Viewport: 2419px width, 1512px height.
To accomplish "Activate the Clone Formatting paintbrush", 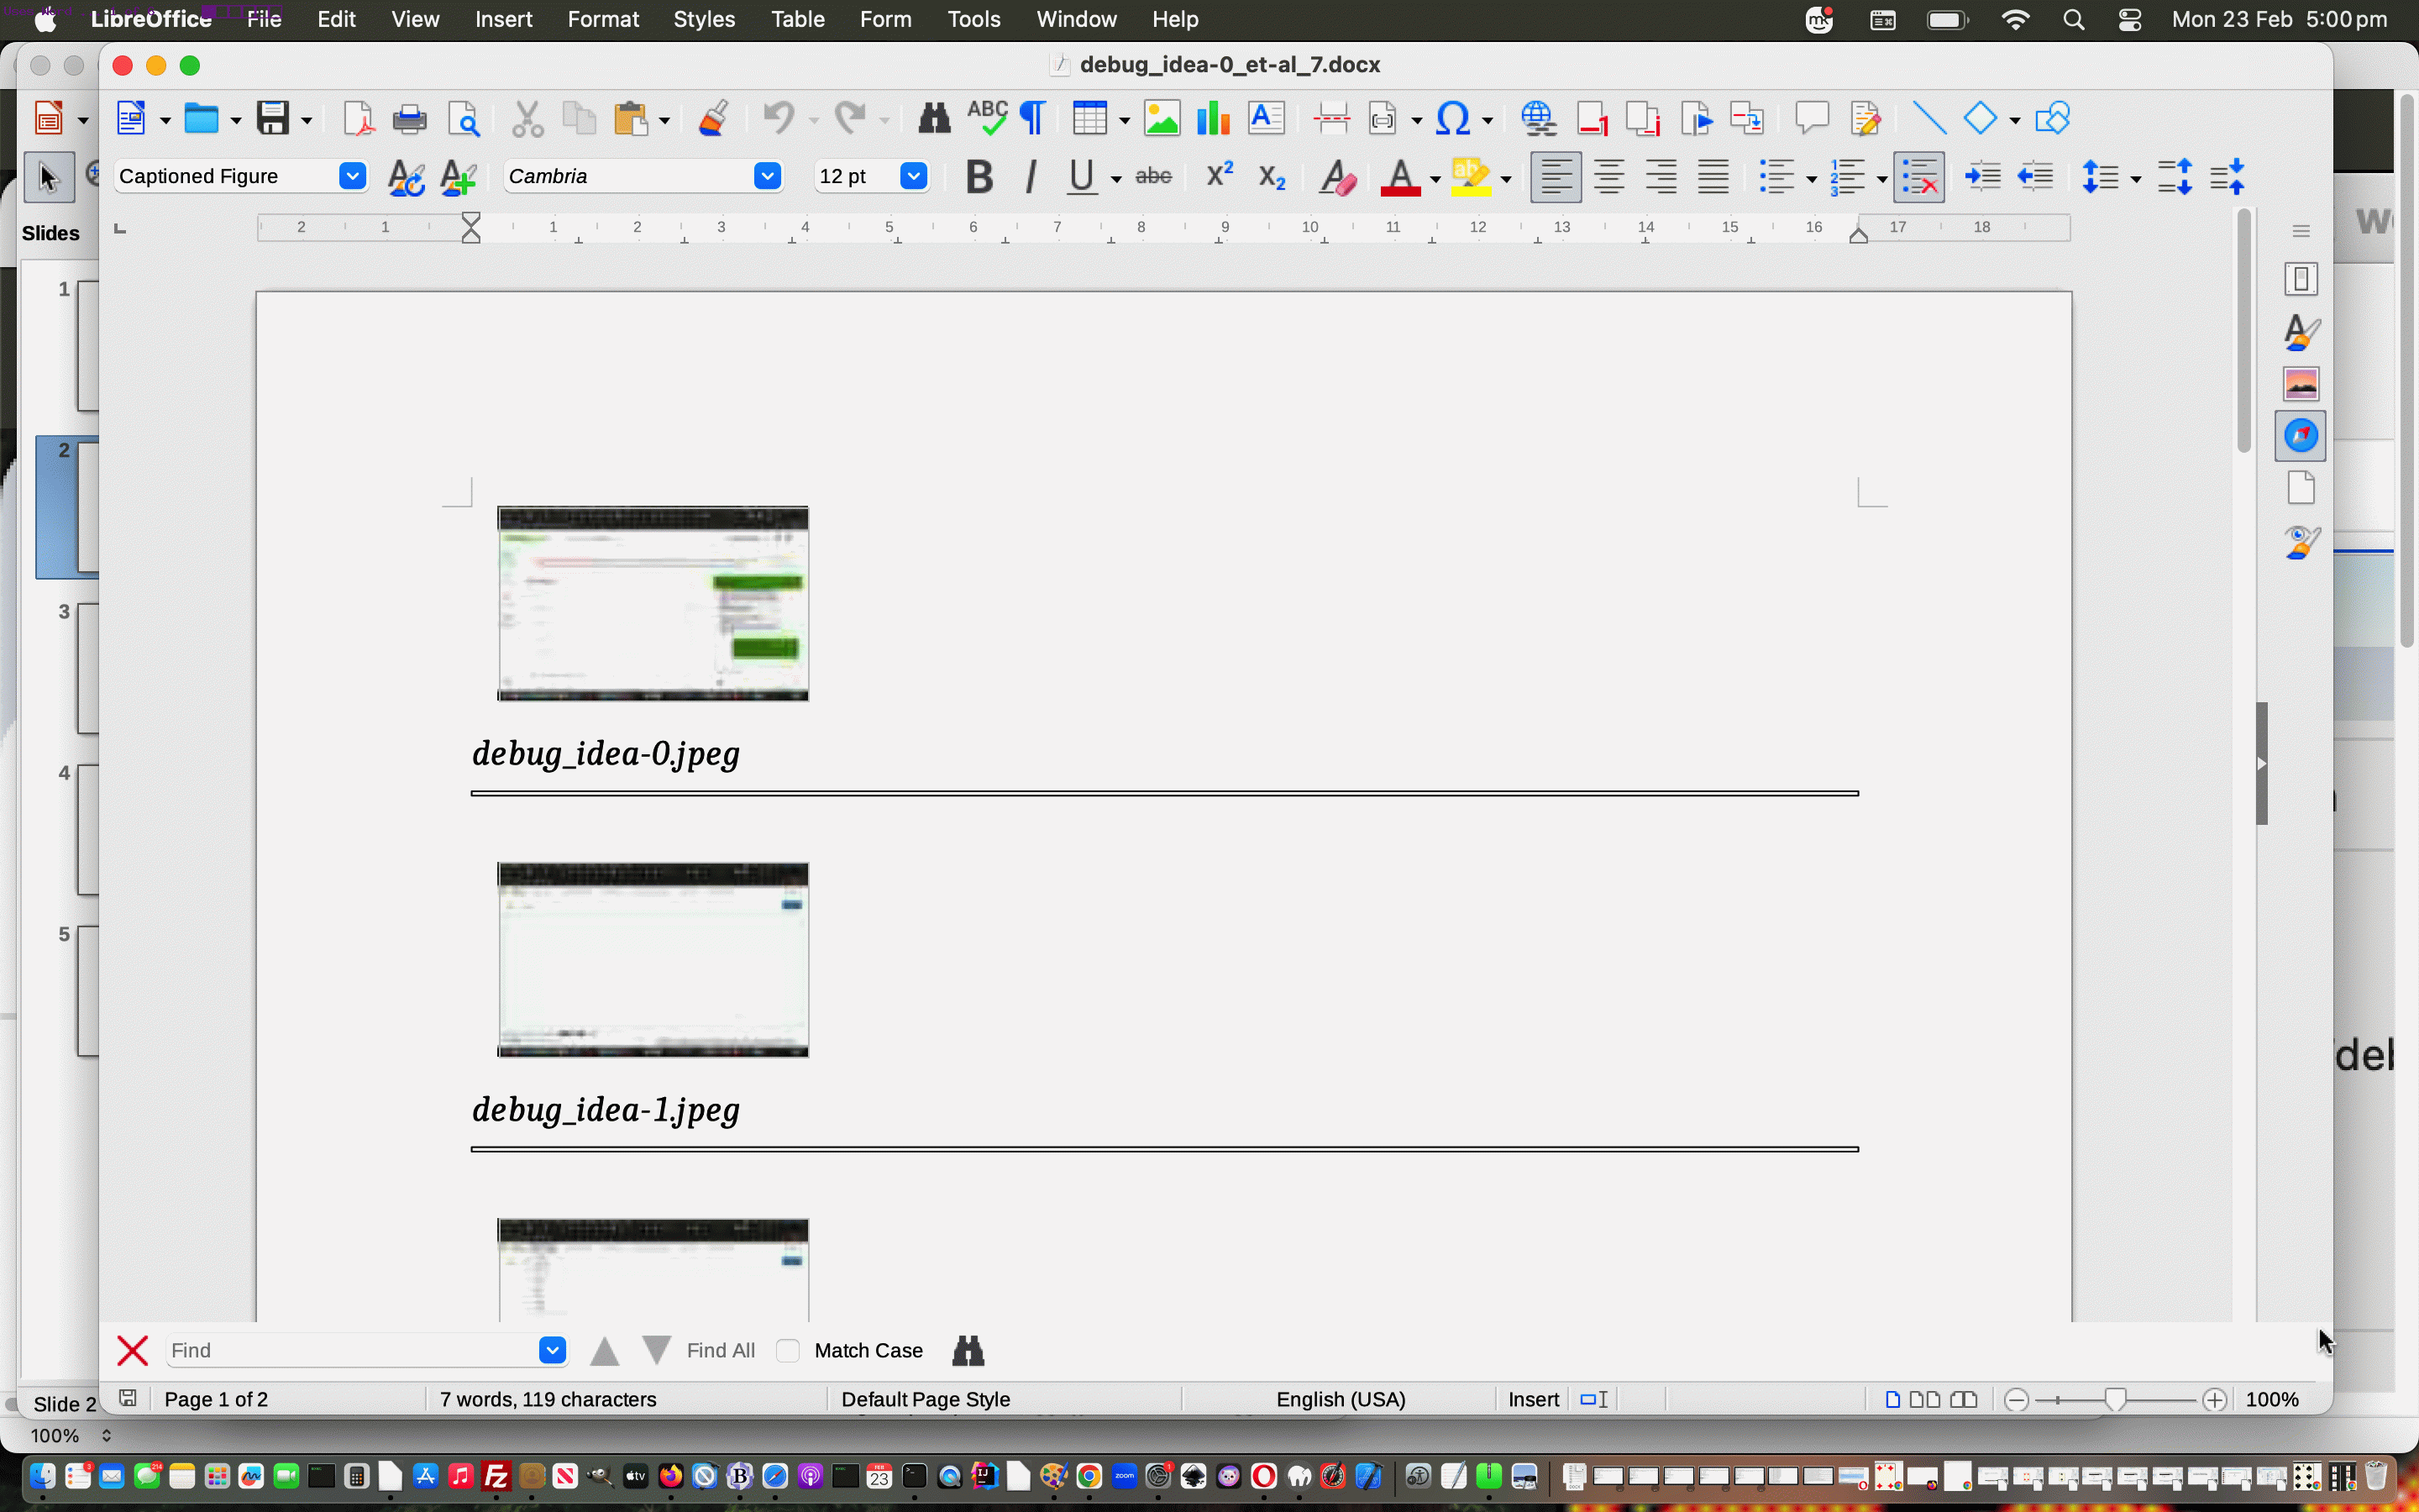I will 713,117.
